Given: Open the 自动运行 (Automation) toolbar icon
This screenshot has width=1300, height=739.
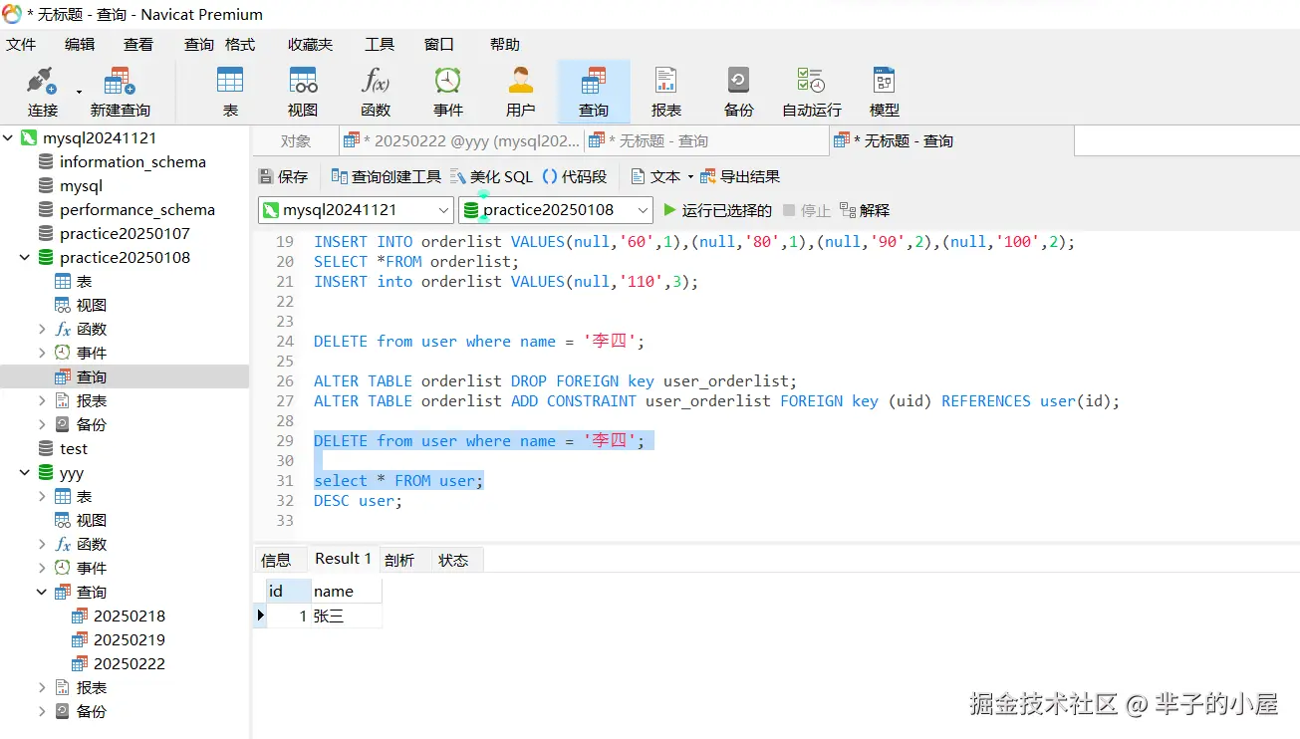Looking at the screenshot, I should pos(812,92).
